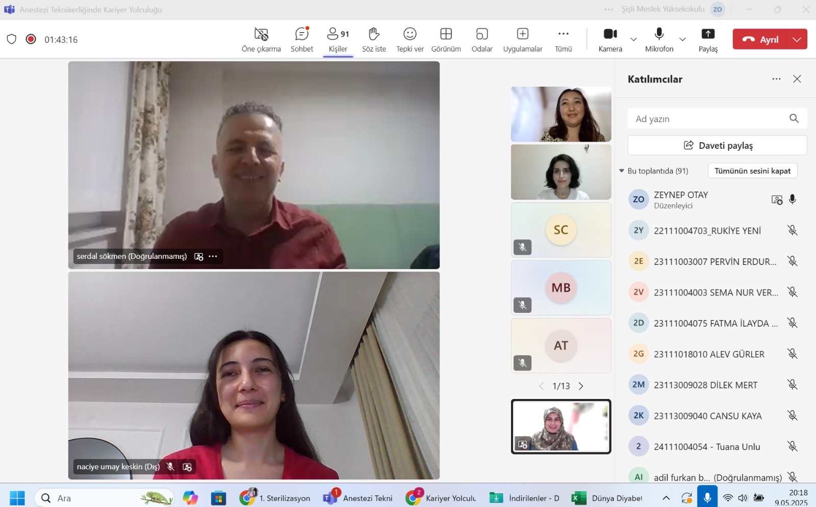The image size is (816, 507).
Task: Click the Daveti paylaş button
Action: pyautogui.click(x=717, y=145)
